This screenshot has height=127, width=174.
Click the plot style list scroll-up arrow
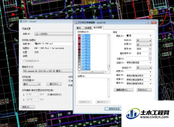(x=109, y=35)
